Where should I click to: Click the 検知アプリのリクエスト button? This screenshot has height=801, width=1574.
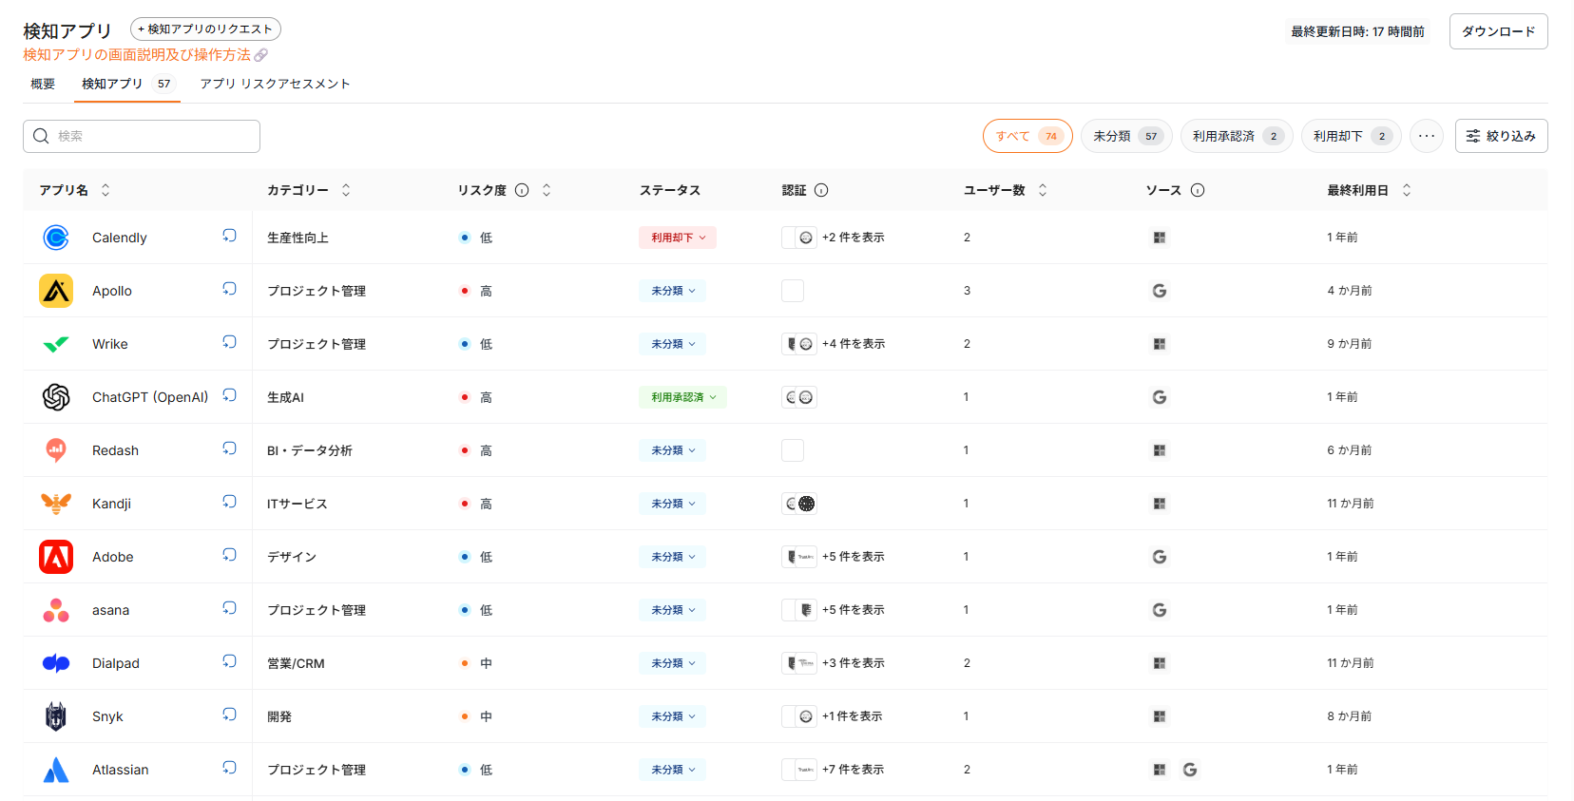coord(205,29)
